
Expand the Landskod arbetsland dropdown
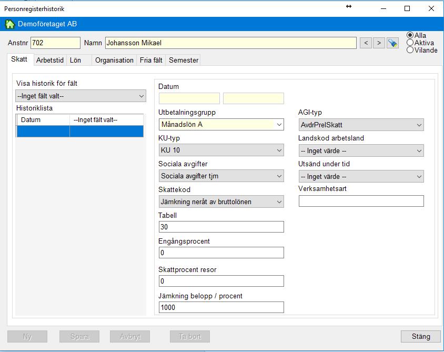pyautogui.click(x=361, y=150)
